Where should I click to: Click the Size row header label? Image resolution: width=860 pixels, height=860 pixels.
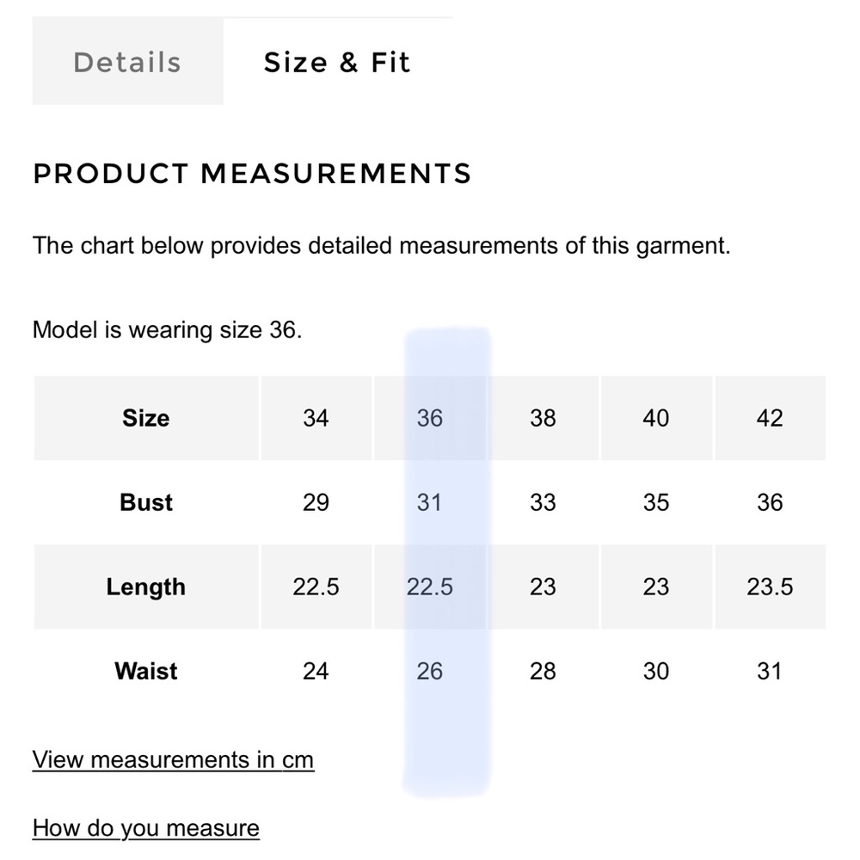pos(146,418)
